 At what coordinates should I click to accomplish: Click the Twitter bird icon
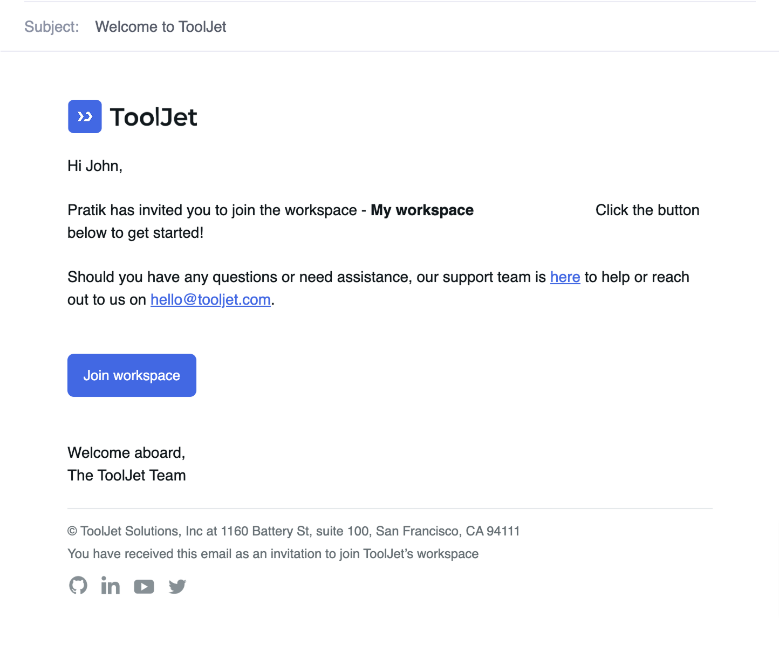tap(177, 586)
